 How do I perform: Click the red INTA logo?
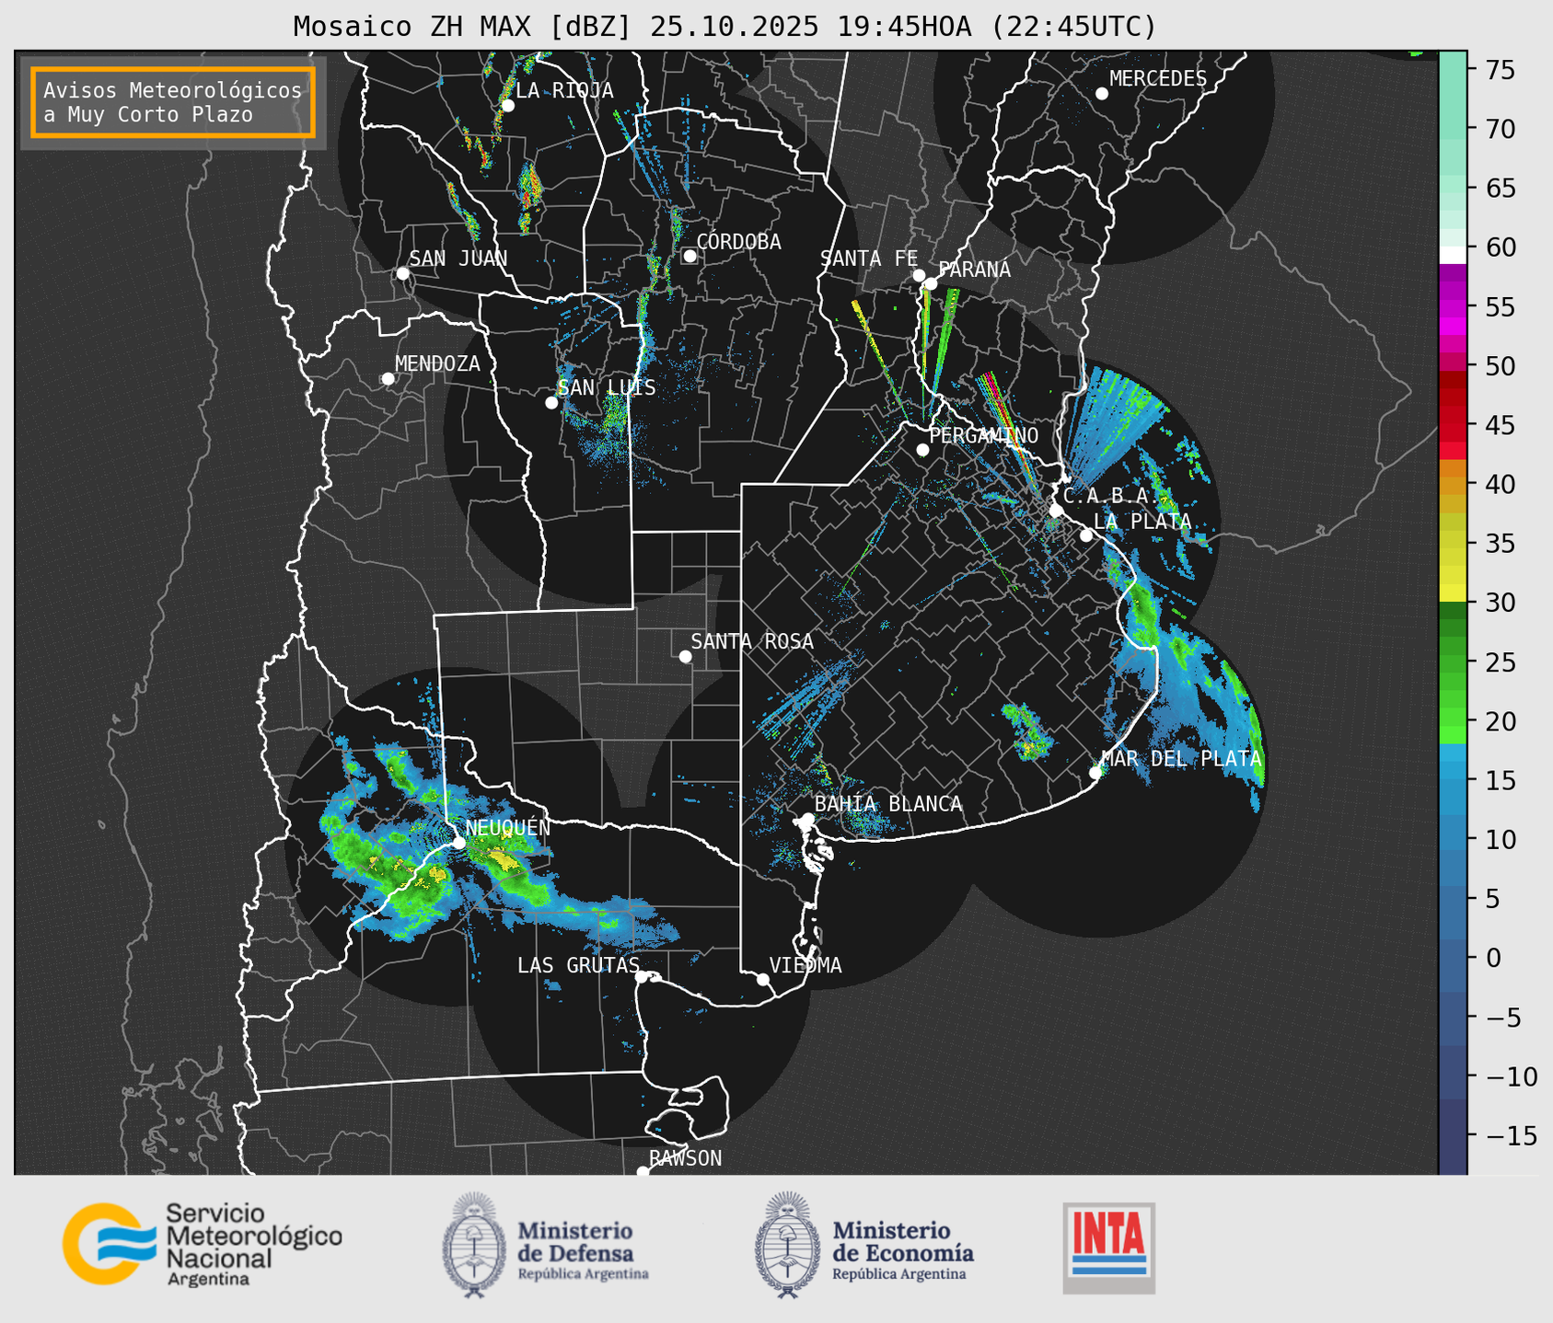point(1108,1247)
